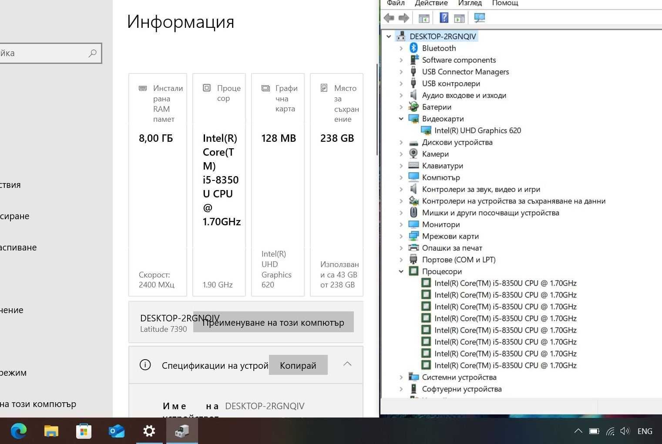Select Софтуерни устройства category
Viewport: 662px width, 444px height.
462,389
